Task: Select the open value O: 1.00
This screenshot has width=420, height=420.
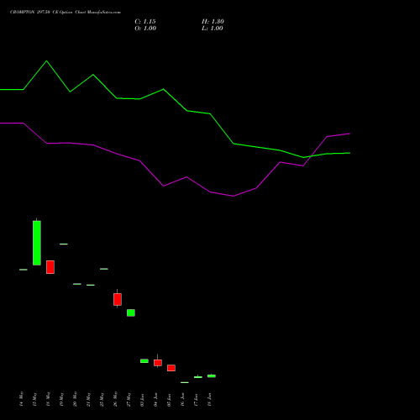Action: coord(145,29)
